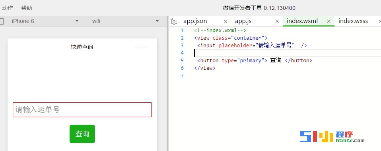Click line number 3 in the gutter
Image resolution: width=381 pixels, height=151 pixels.
(x=182, y=46)
